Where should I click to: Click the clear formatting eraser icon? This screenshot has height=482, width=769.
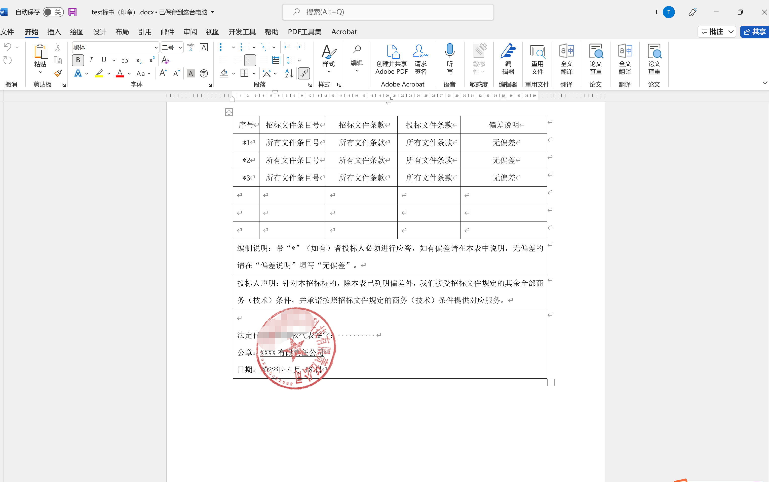pos(165,60)
